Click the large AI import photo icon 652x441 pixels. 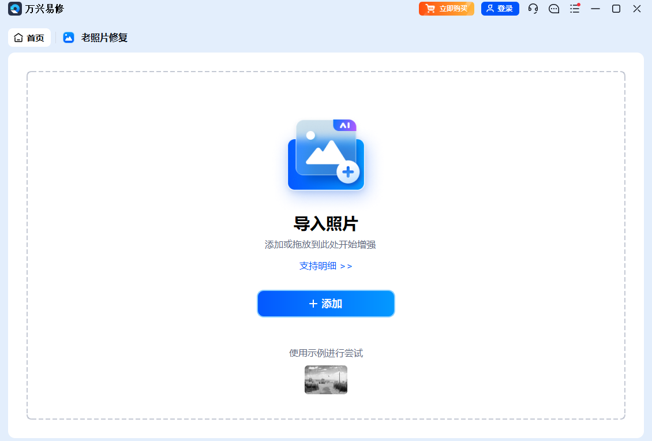click(x=326, y=155)
